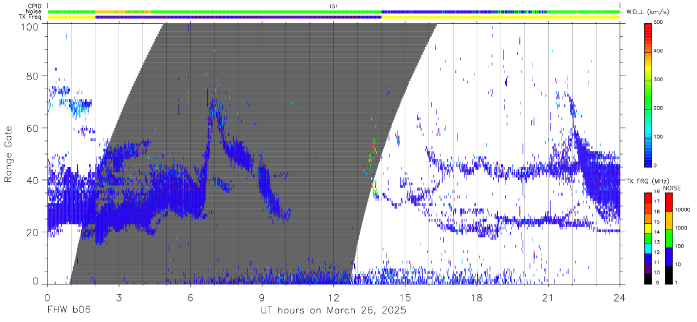Select the cyan swatch in TX FRQ legend
697x322 pixels.
(648, 248)
